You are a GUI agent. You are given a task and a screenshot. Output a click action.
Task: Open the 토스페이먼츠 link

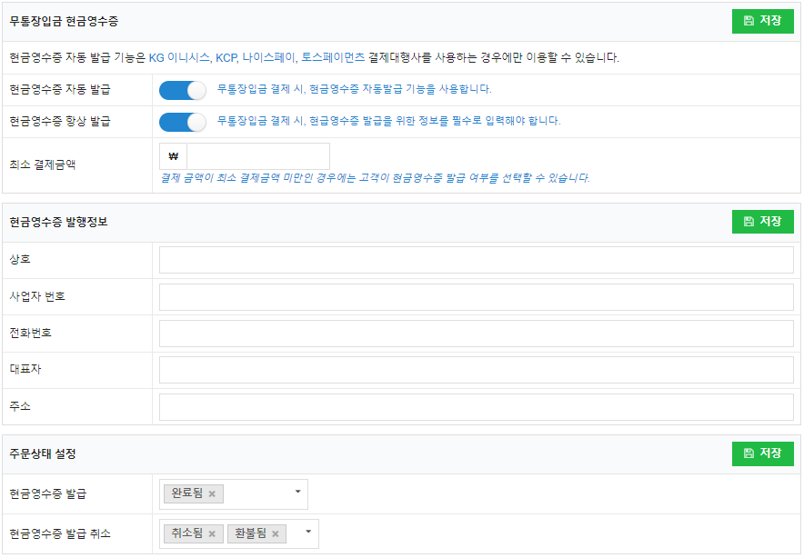[333, 57]
